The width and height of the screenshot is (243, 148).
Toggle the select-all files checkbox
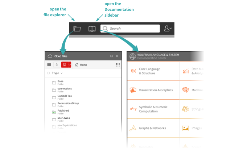pyautogui.click(x=49, y=73)
